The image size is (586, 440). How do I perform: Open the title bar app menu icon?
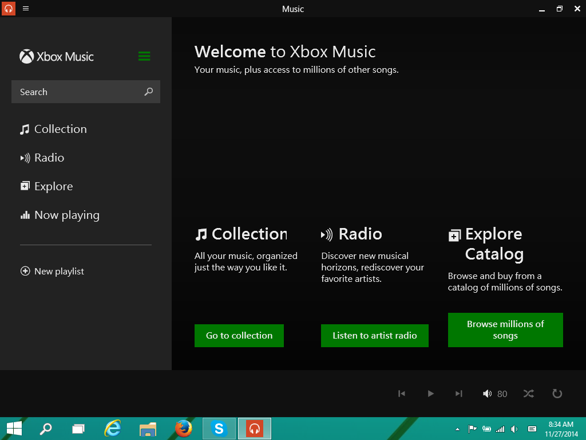[26, 8]
